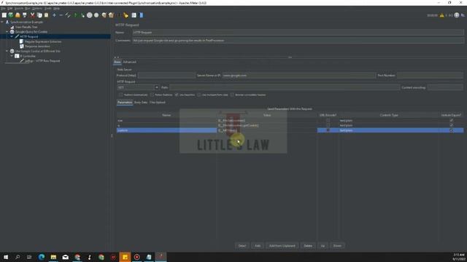Open the Options menu
467x262 pixels.
coord(37,9)
